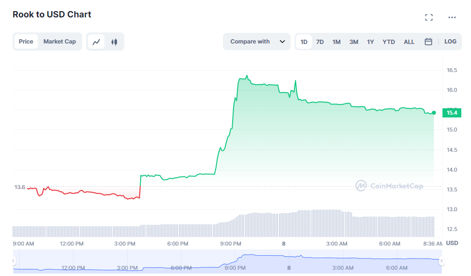The width and height of the screenshot is (471, 276).
Task: Switch to Market Cap view
Action: click(x=59, y=42)
